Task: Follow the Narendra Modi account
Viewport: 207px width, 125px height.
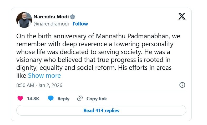Action: 80,24
